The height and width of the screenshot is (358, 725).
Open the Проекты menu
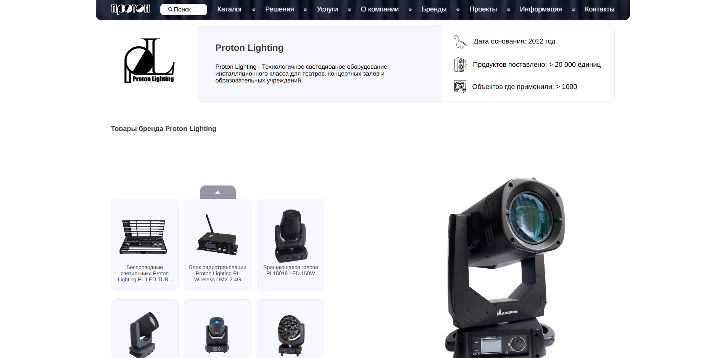pos(483,9)
